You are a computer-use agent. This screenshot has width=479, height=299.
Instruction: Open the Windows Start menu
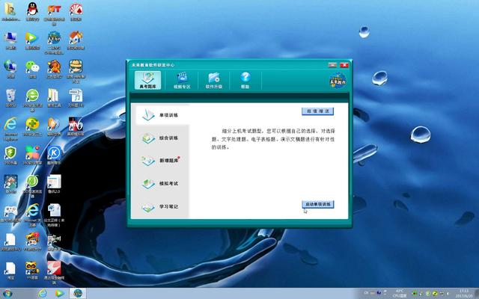click(7, 294)
